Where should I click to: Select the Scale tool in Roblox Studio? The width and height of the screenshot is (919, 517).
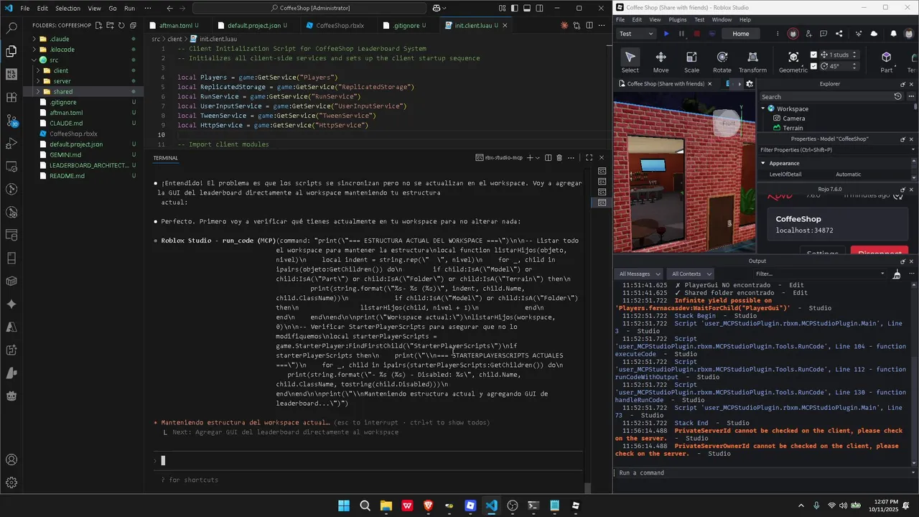(691, 62)
